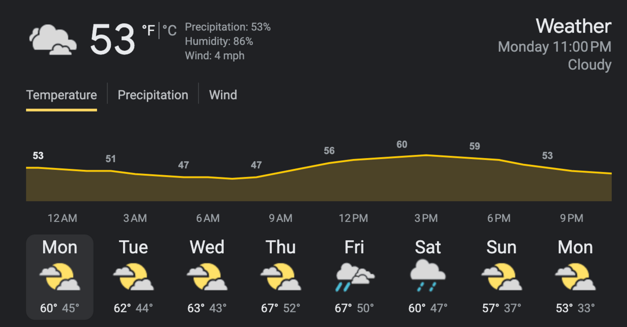The image size is (627, 327).
Task: Switch to the Precipitation tab
Action: click(x=153, y=95)
